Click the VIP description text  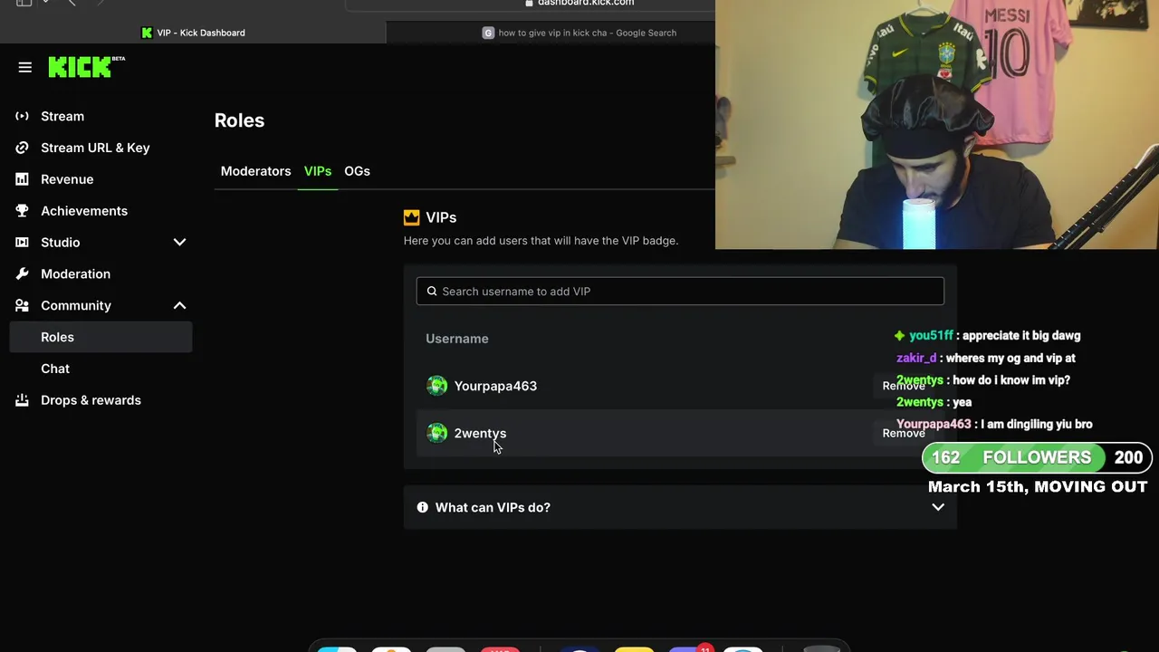pos(541,241)
